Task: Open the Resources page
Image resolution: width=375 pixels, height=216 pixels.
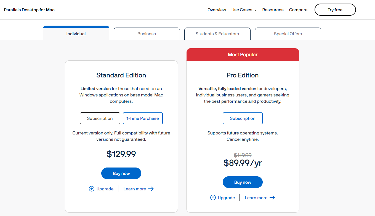Action: (273, 10)
